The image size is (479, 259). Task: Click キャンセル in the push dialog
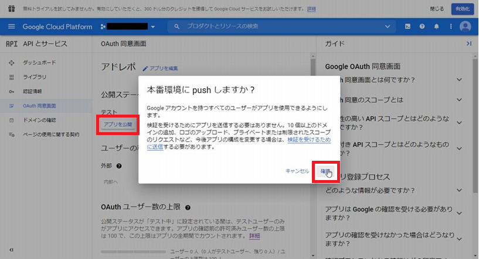(297, 171)
